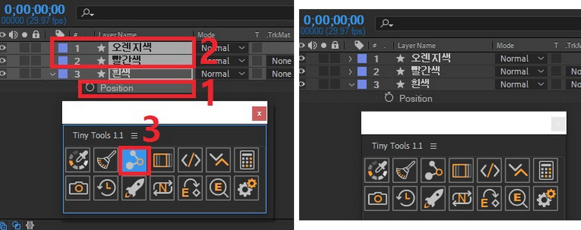Click the double-chevron icon in left Tiny Tools panel
581x230 pixels.
pos(219,160)
